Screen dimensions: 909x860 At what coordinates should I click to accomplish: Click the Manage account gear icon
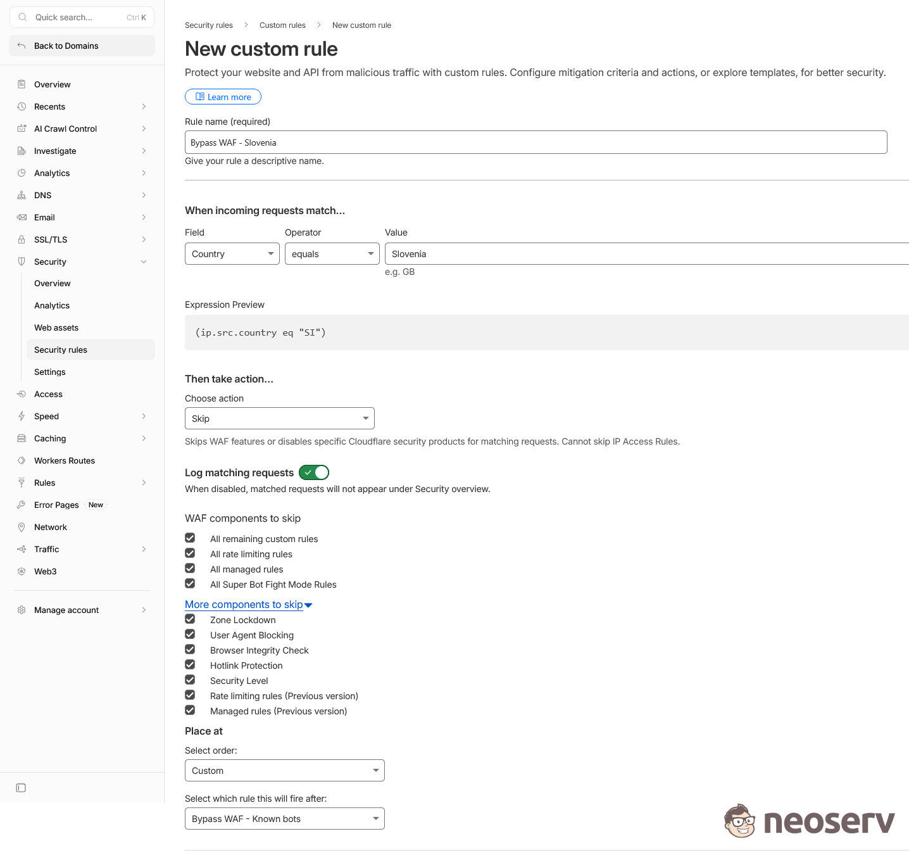pos(22,610)
